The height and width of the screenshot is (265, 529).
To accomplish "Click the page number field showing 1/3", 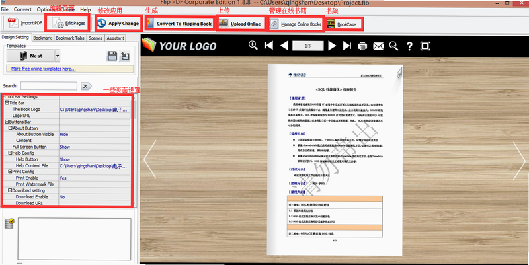I will click(x=307, y=46).
